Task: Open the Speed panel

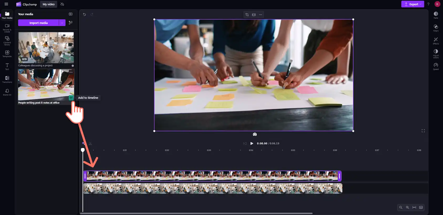Action: pyautogui.click(x=436, y=66)
